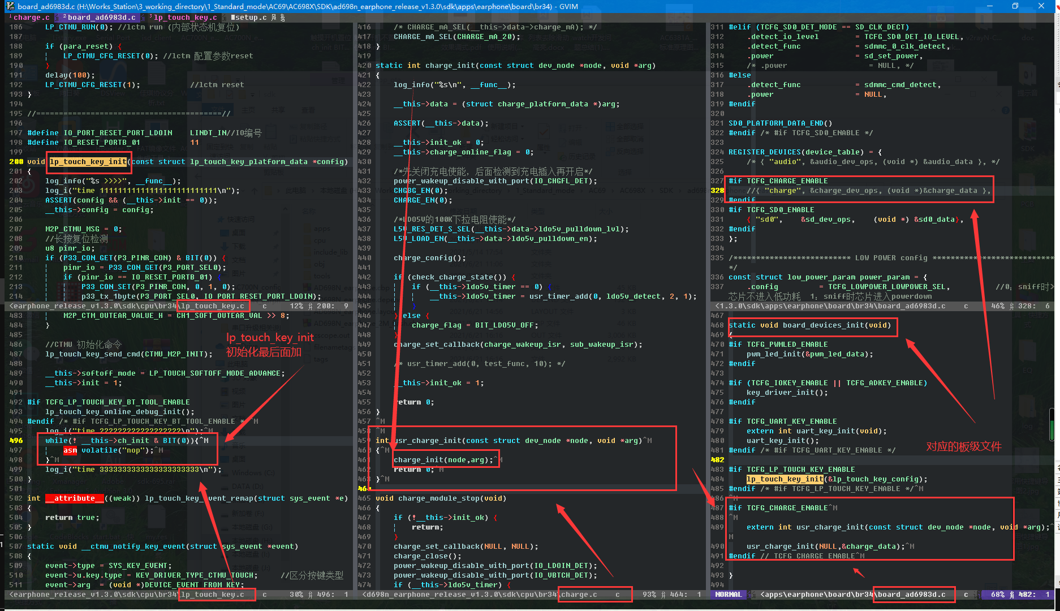
Task: Minimize the GVIM window
Action: coord(990,6)
